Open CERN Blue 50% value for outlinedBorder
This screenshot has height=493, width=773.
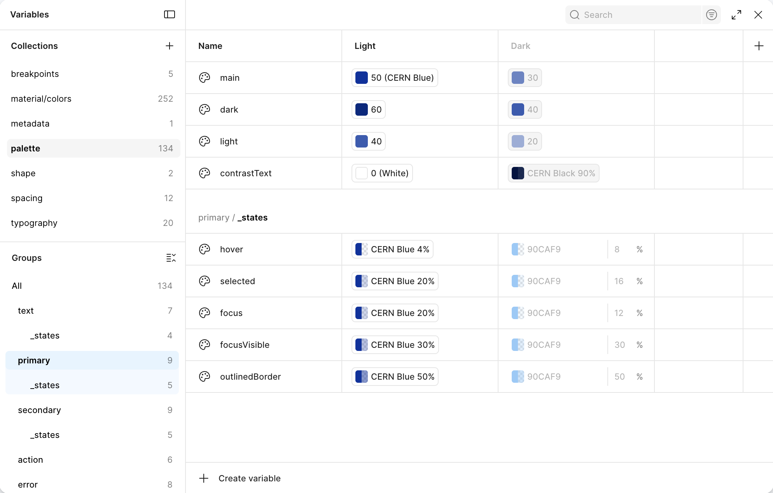395,377
